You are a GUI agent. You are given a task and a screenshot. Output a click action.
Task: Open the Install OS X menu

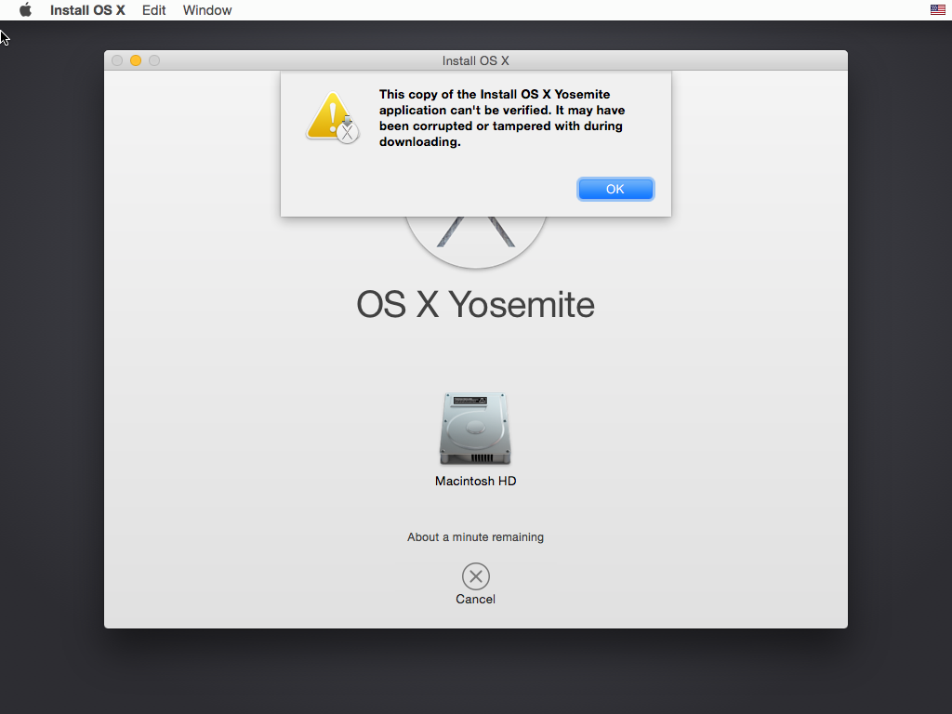[87, 10]
